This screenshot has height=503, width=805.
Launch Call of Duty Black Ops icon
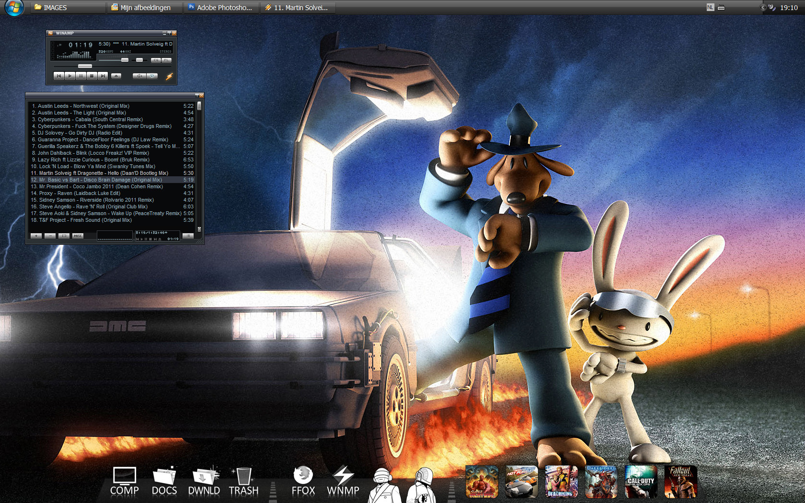641,481
